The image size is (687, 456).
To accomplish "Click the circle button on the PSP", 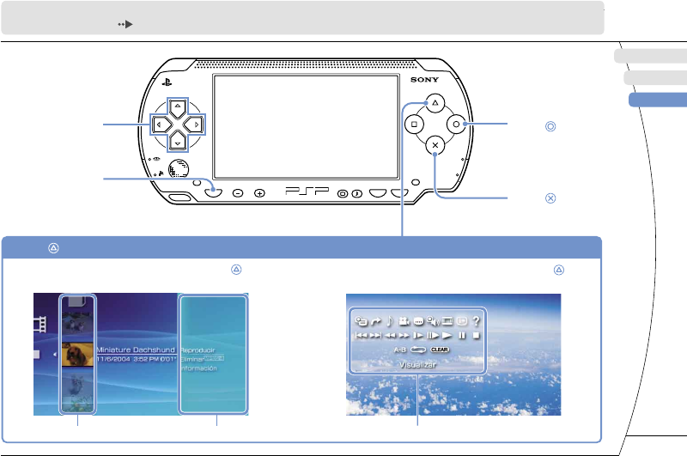I will coord(456,125).
